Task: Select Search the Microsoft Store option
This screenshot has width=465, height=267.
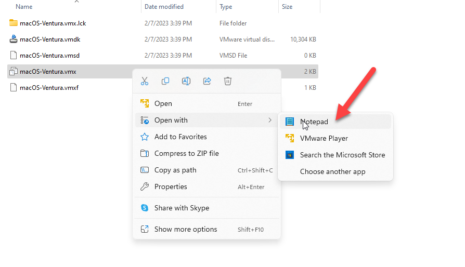Action: [x=342, y=155]
